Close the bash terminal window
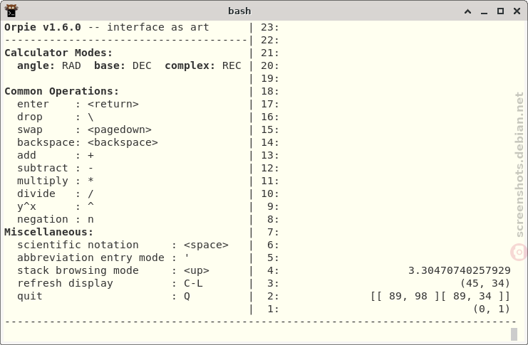This screenshot has height=345, width=528. (x=517, y=11)
